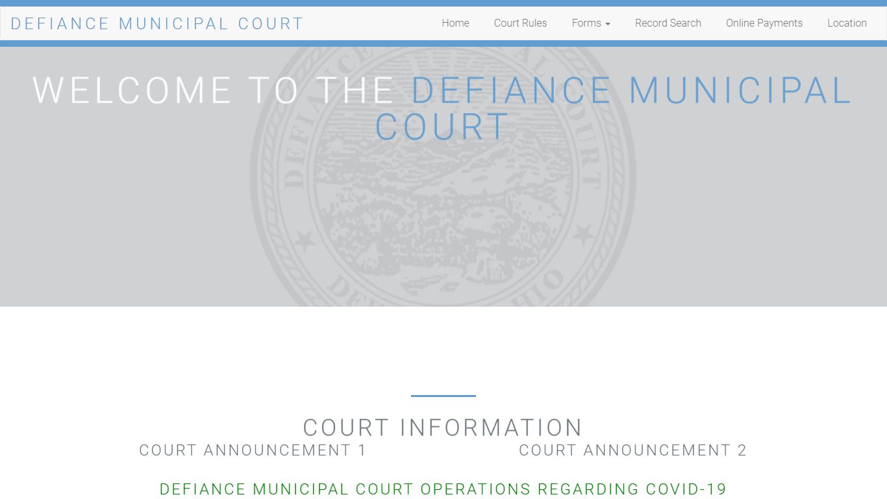This screenshot has height=499, width=887.
Task: Click the Defiance Municipal Court brand link
Action: click(157, 23)
